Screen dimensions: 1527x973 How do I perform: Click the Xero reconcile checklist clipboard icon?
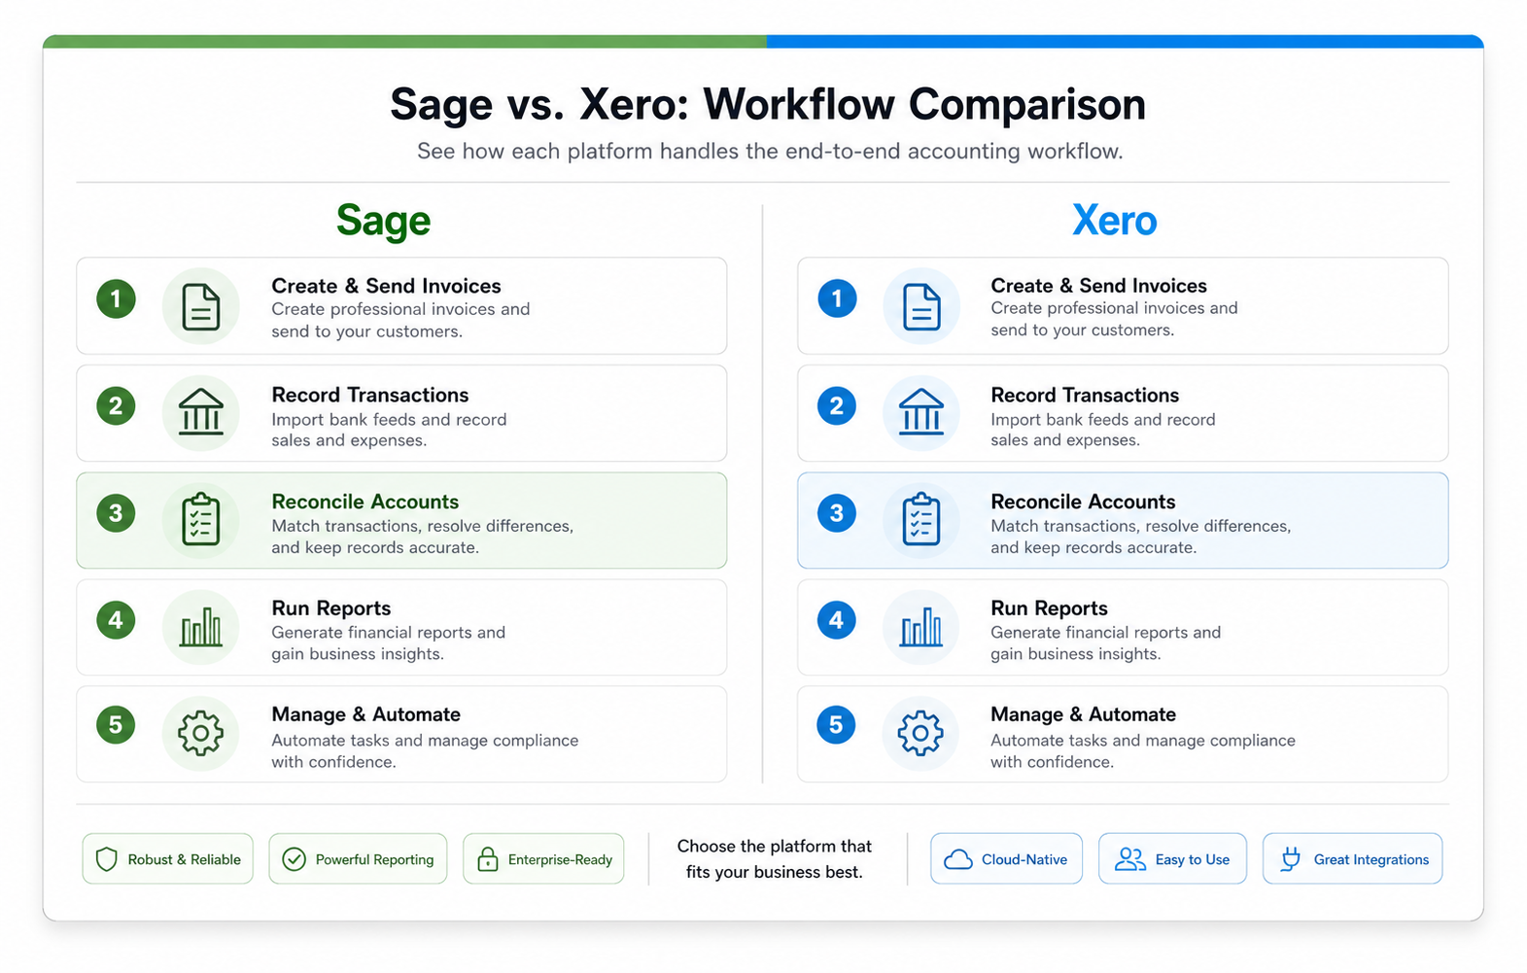click(921, 519)
